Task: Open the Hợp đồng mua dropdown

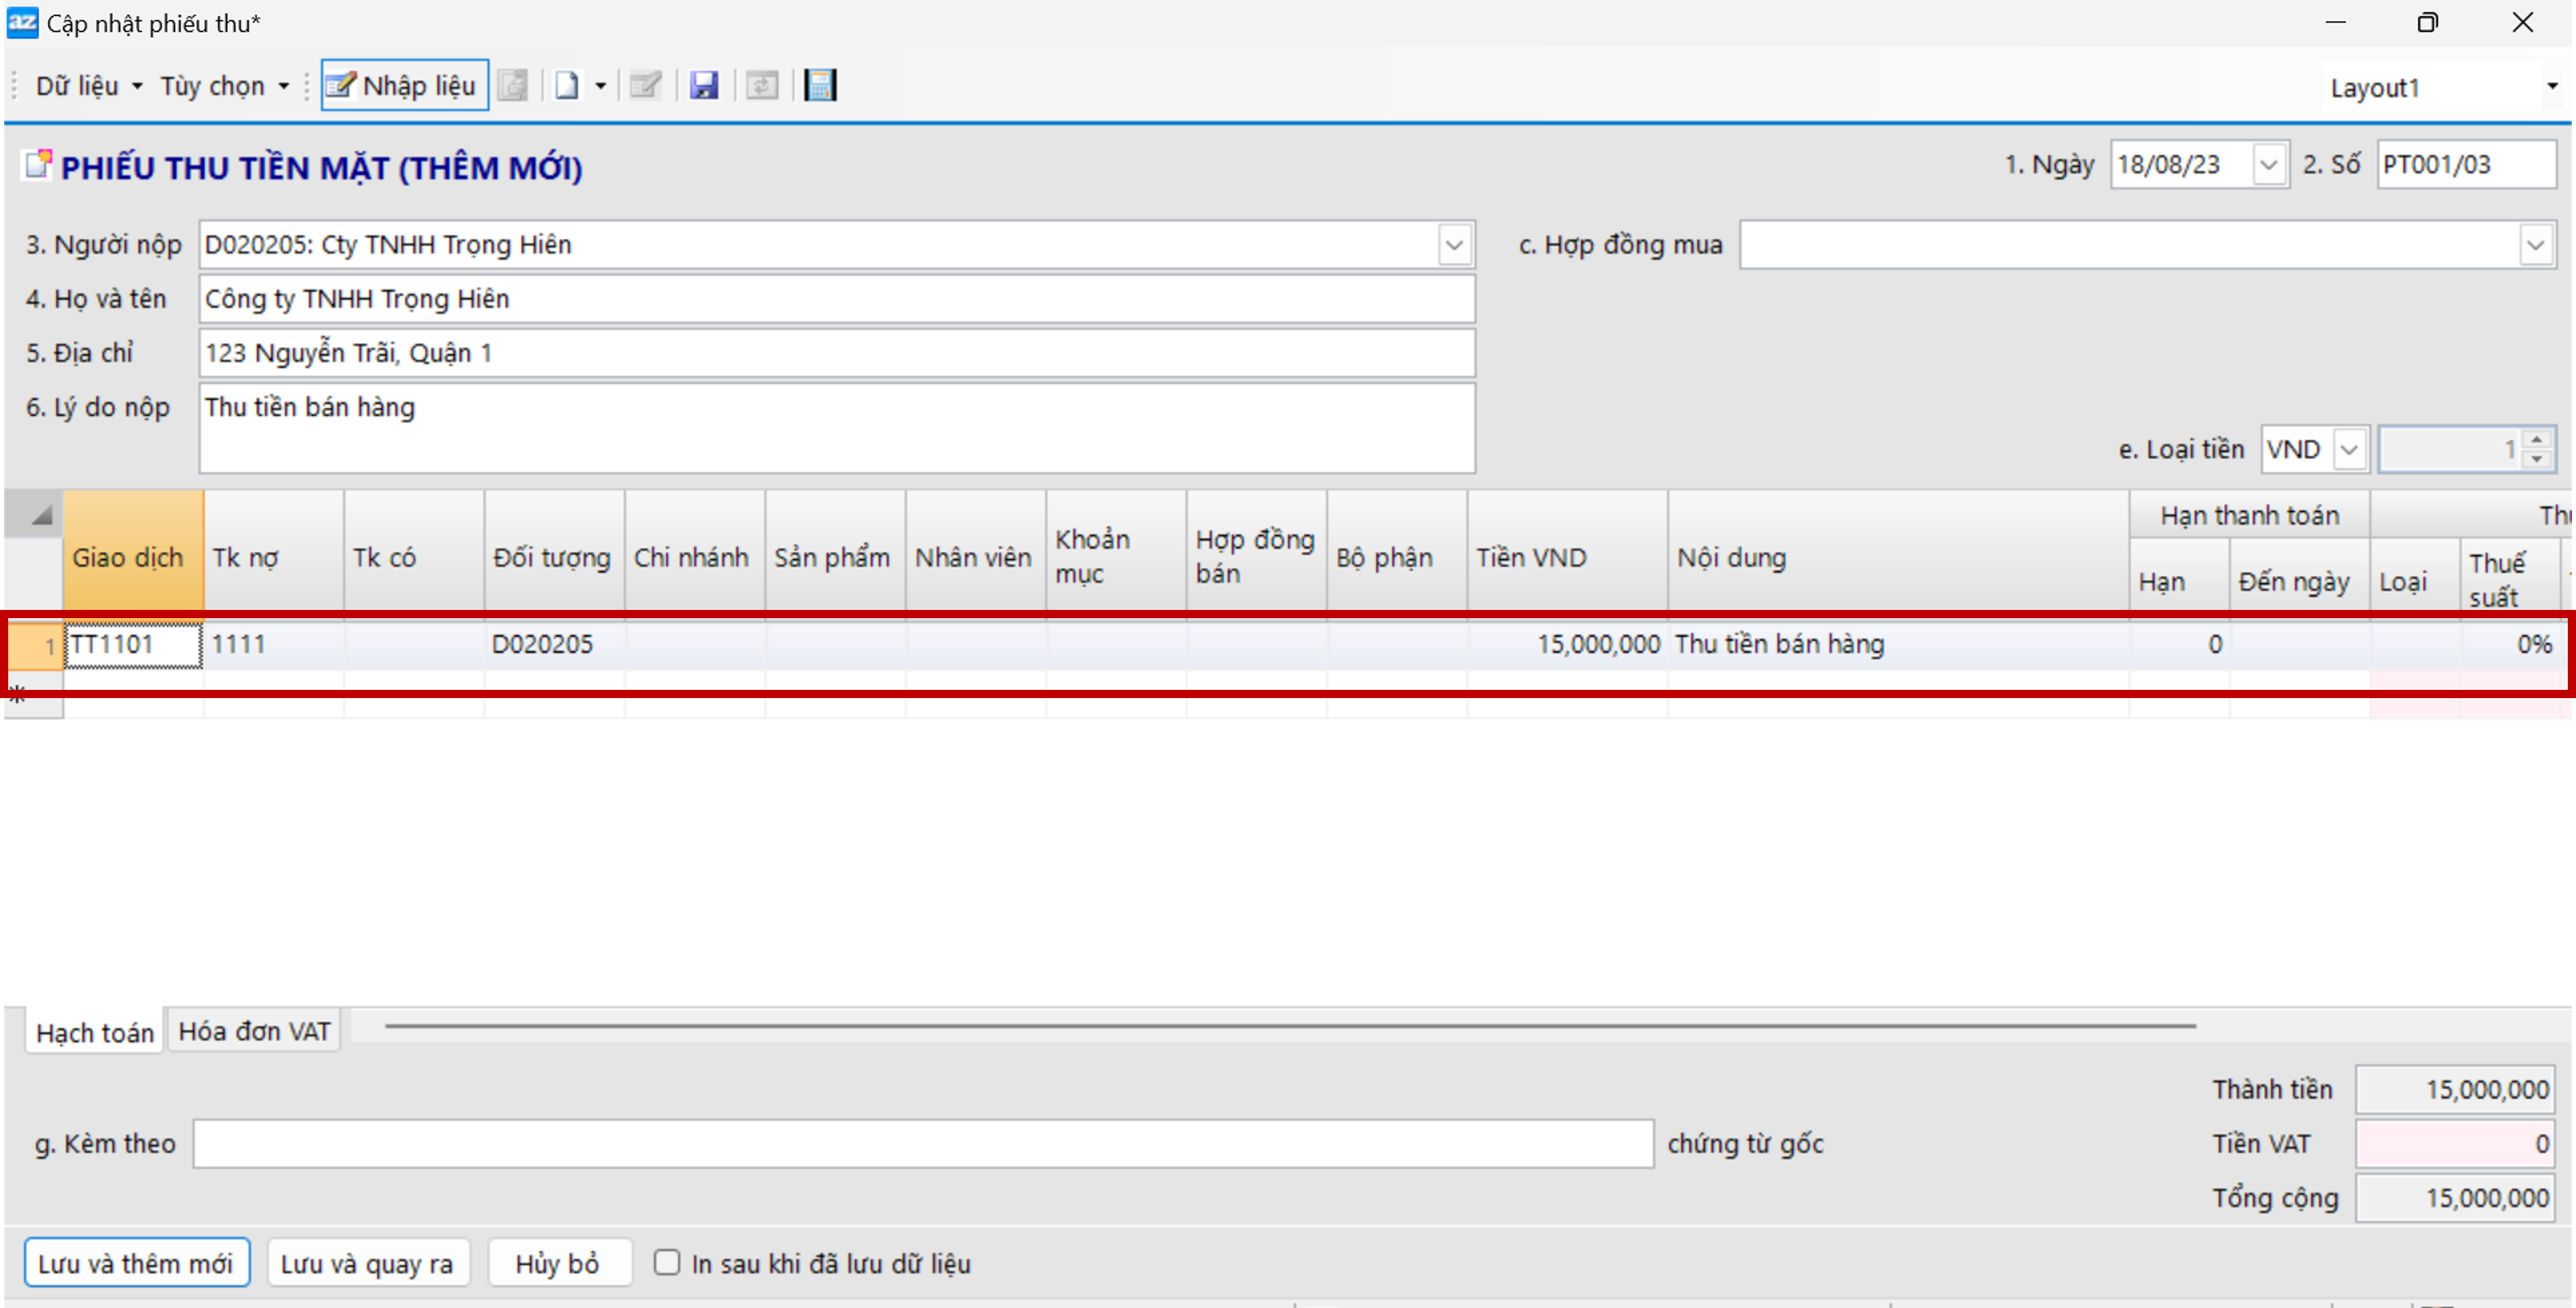Action: point(2534,245)
